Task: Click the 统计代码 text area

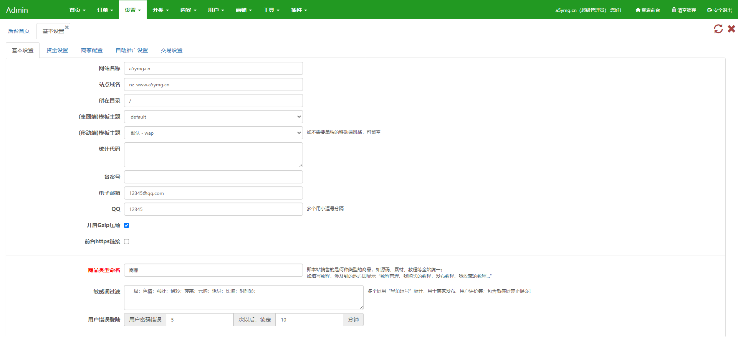Action: tap(213, 155)
